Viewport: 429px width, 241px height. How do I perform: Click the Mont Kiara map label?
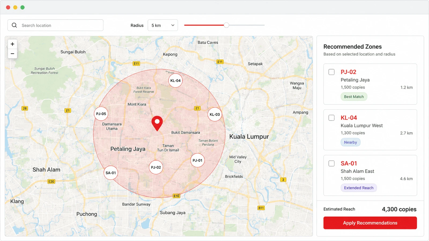[137, 104]
